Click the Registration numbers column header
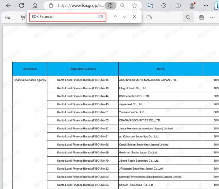The image size is (219, 189). coord(83,69)
